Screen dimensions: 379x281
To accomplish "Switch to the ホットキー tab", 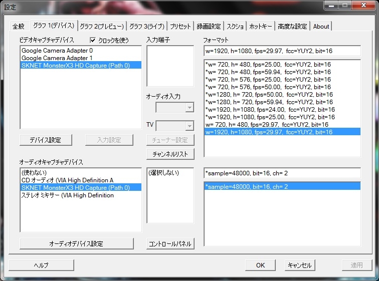I will pos(260,26).
